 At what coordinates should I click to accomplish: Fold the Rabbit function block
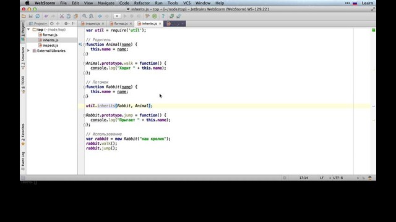tap(84, 87)
